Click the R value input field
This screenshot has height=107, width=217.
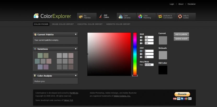pos(149,37)
